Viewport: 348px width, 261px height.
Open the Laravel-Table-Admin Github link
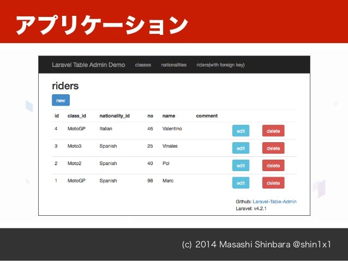point(274,202)
